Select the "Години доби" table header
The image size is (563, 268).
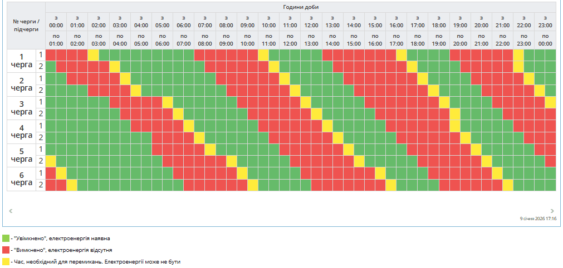(x=301, y=7)
